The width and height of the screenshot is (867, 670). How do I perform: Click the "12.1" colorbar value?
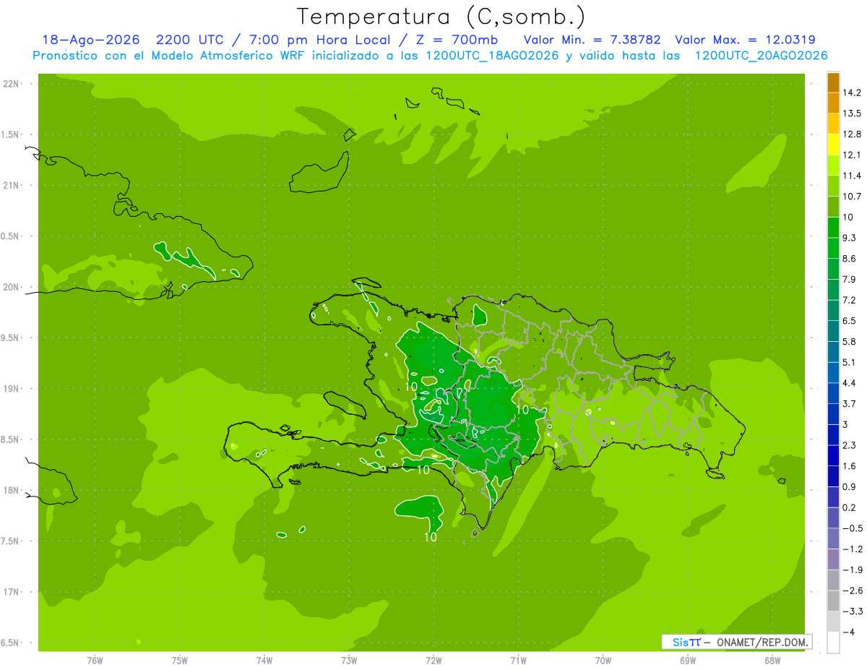853,155
